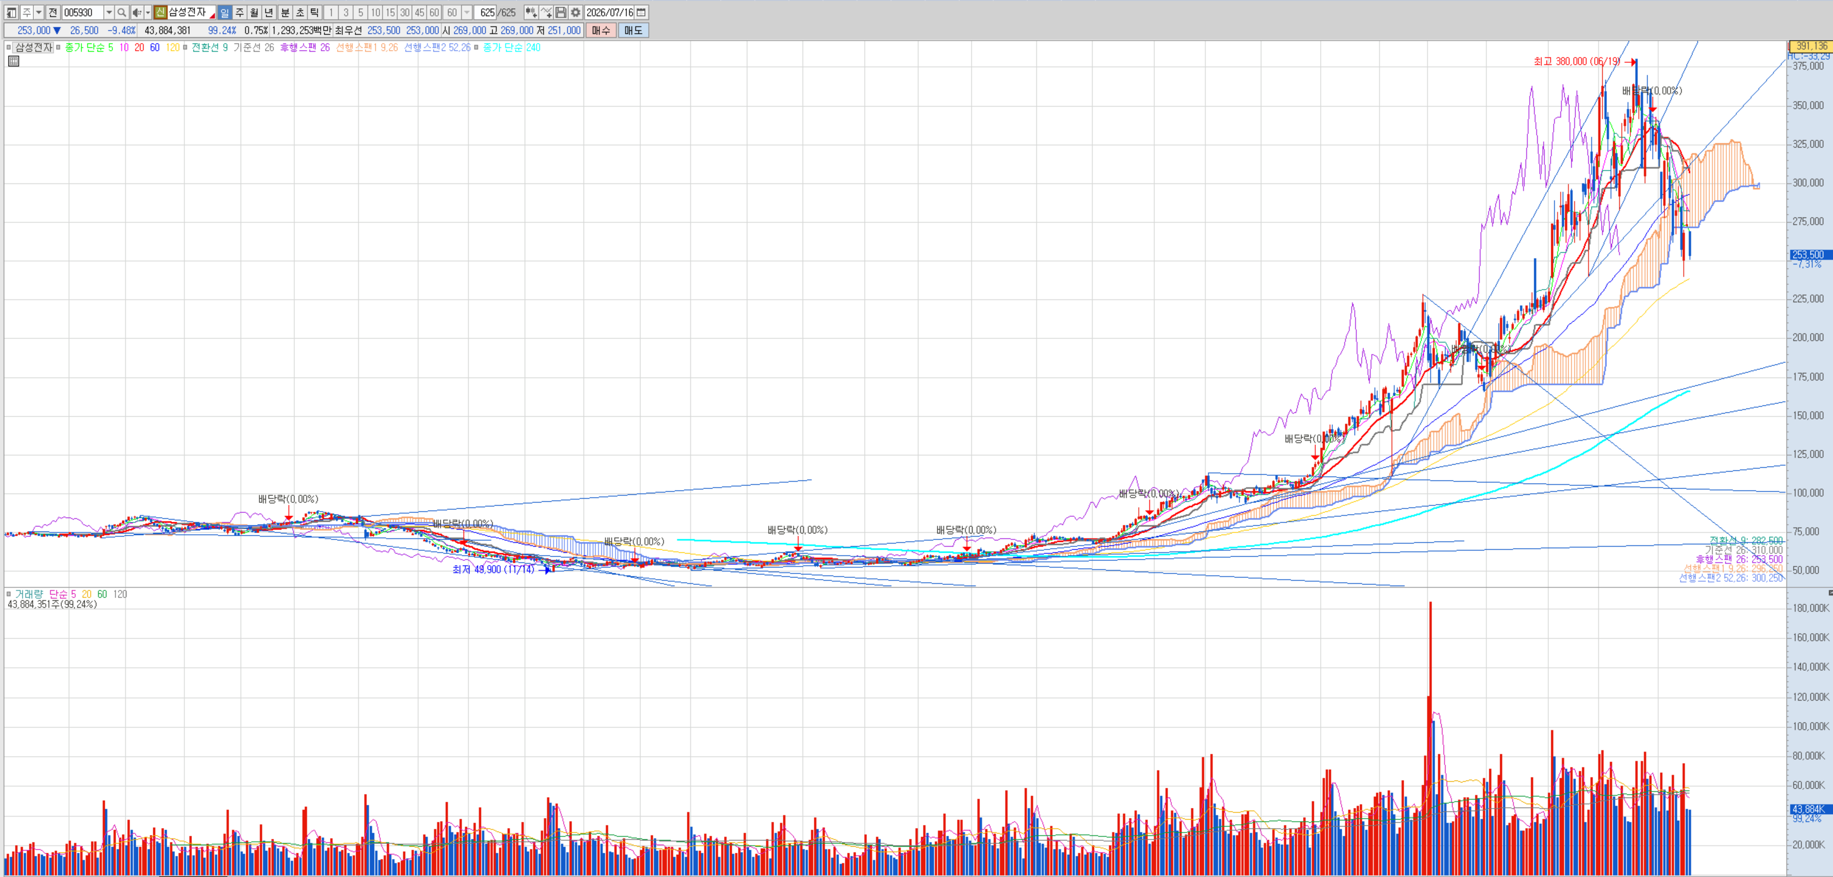Click the change rate -9.48% value

[121, 30]
